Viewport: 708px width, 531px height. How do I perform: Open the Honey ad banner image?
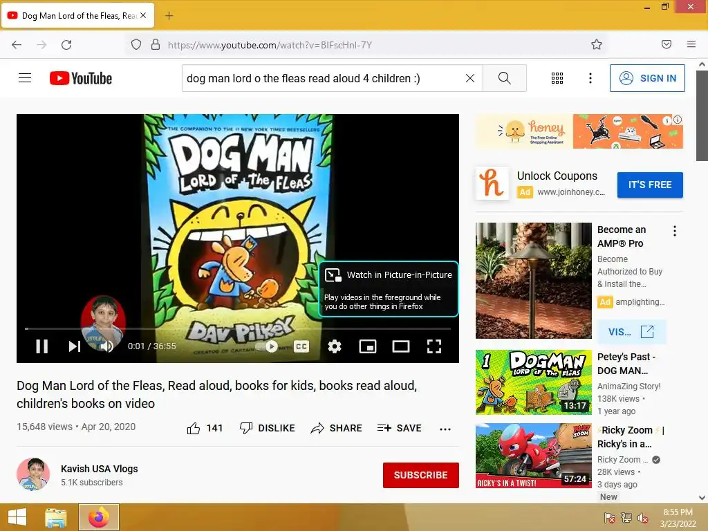[579, 131]
